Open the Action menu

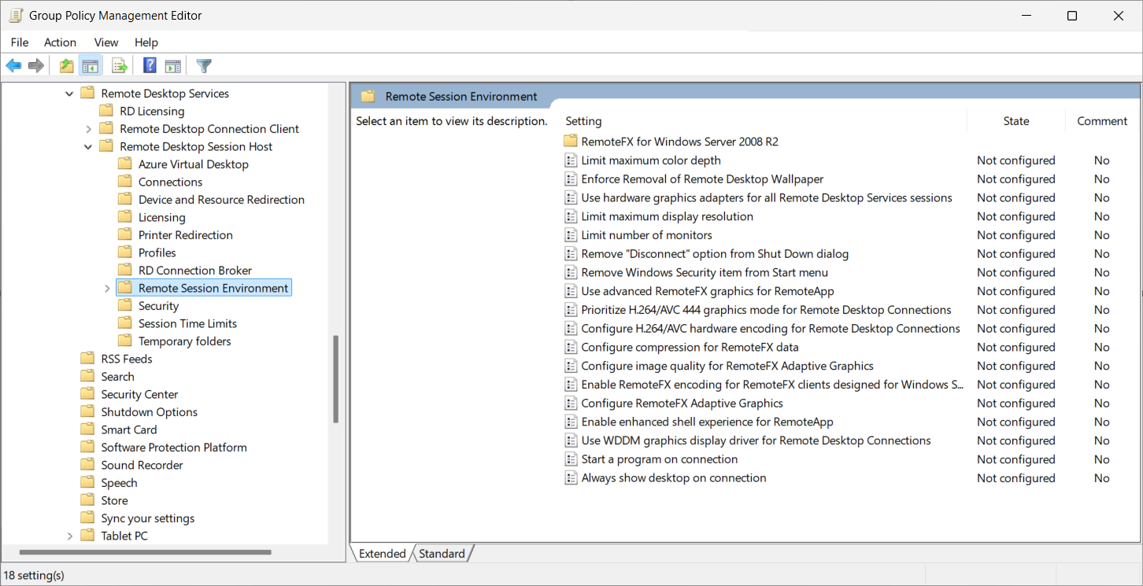pos(60,42)
